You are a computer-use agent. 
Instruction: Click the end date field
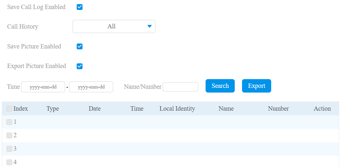point(91,87)
